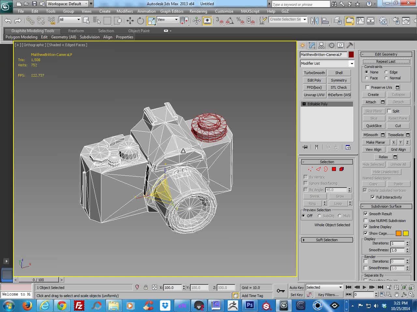Viewport: 417px width, 312px height.
Task: Open the key filter Selected dropdown
Action: [x=324, y=287]
